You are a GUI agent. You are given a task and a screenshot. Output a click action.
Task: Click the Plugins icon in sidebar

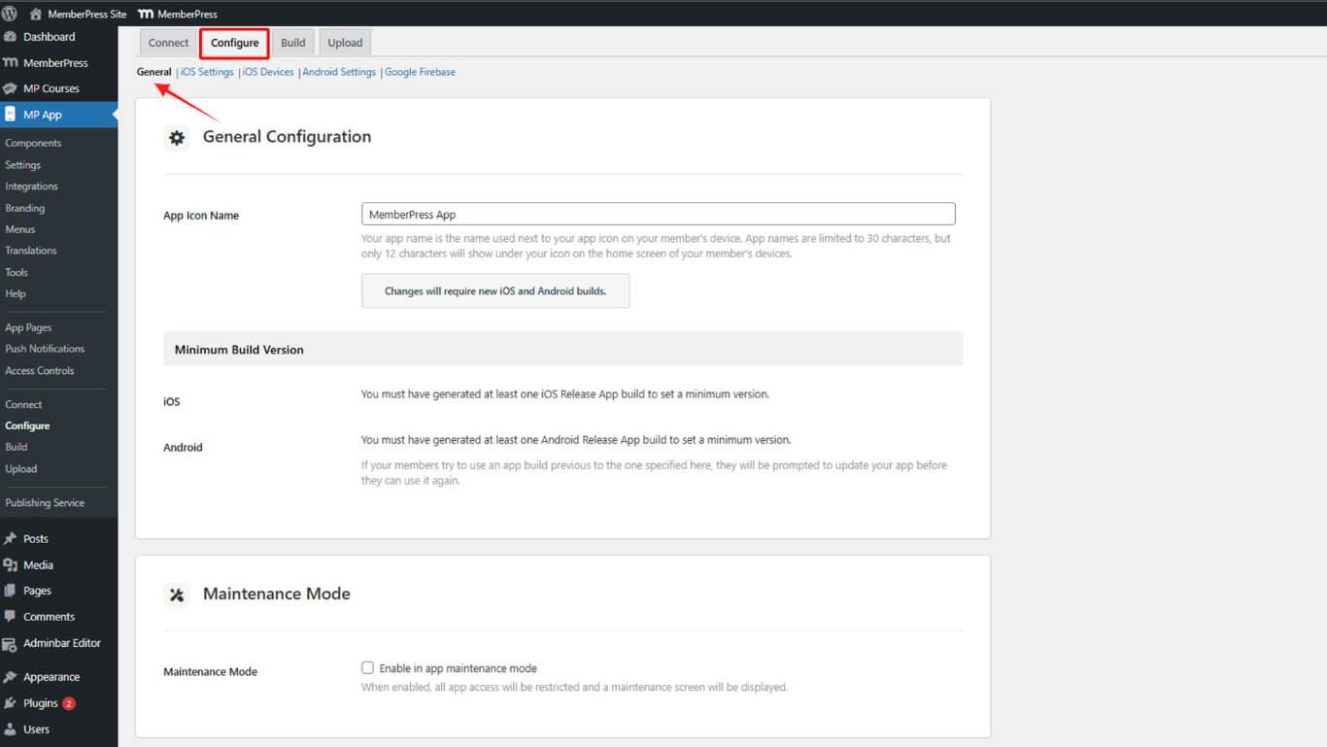tap(11, 703)
